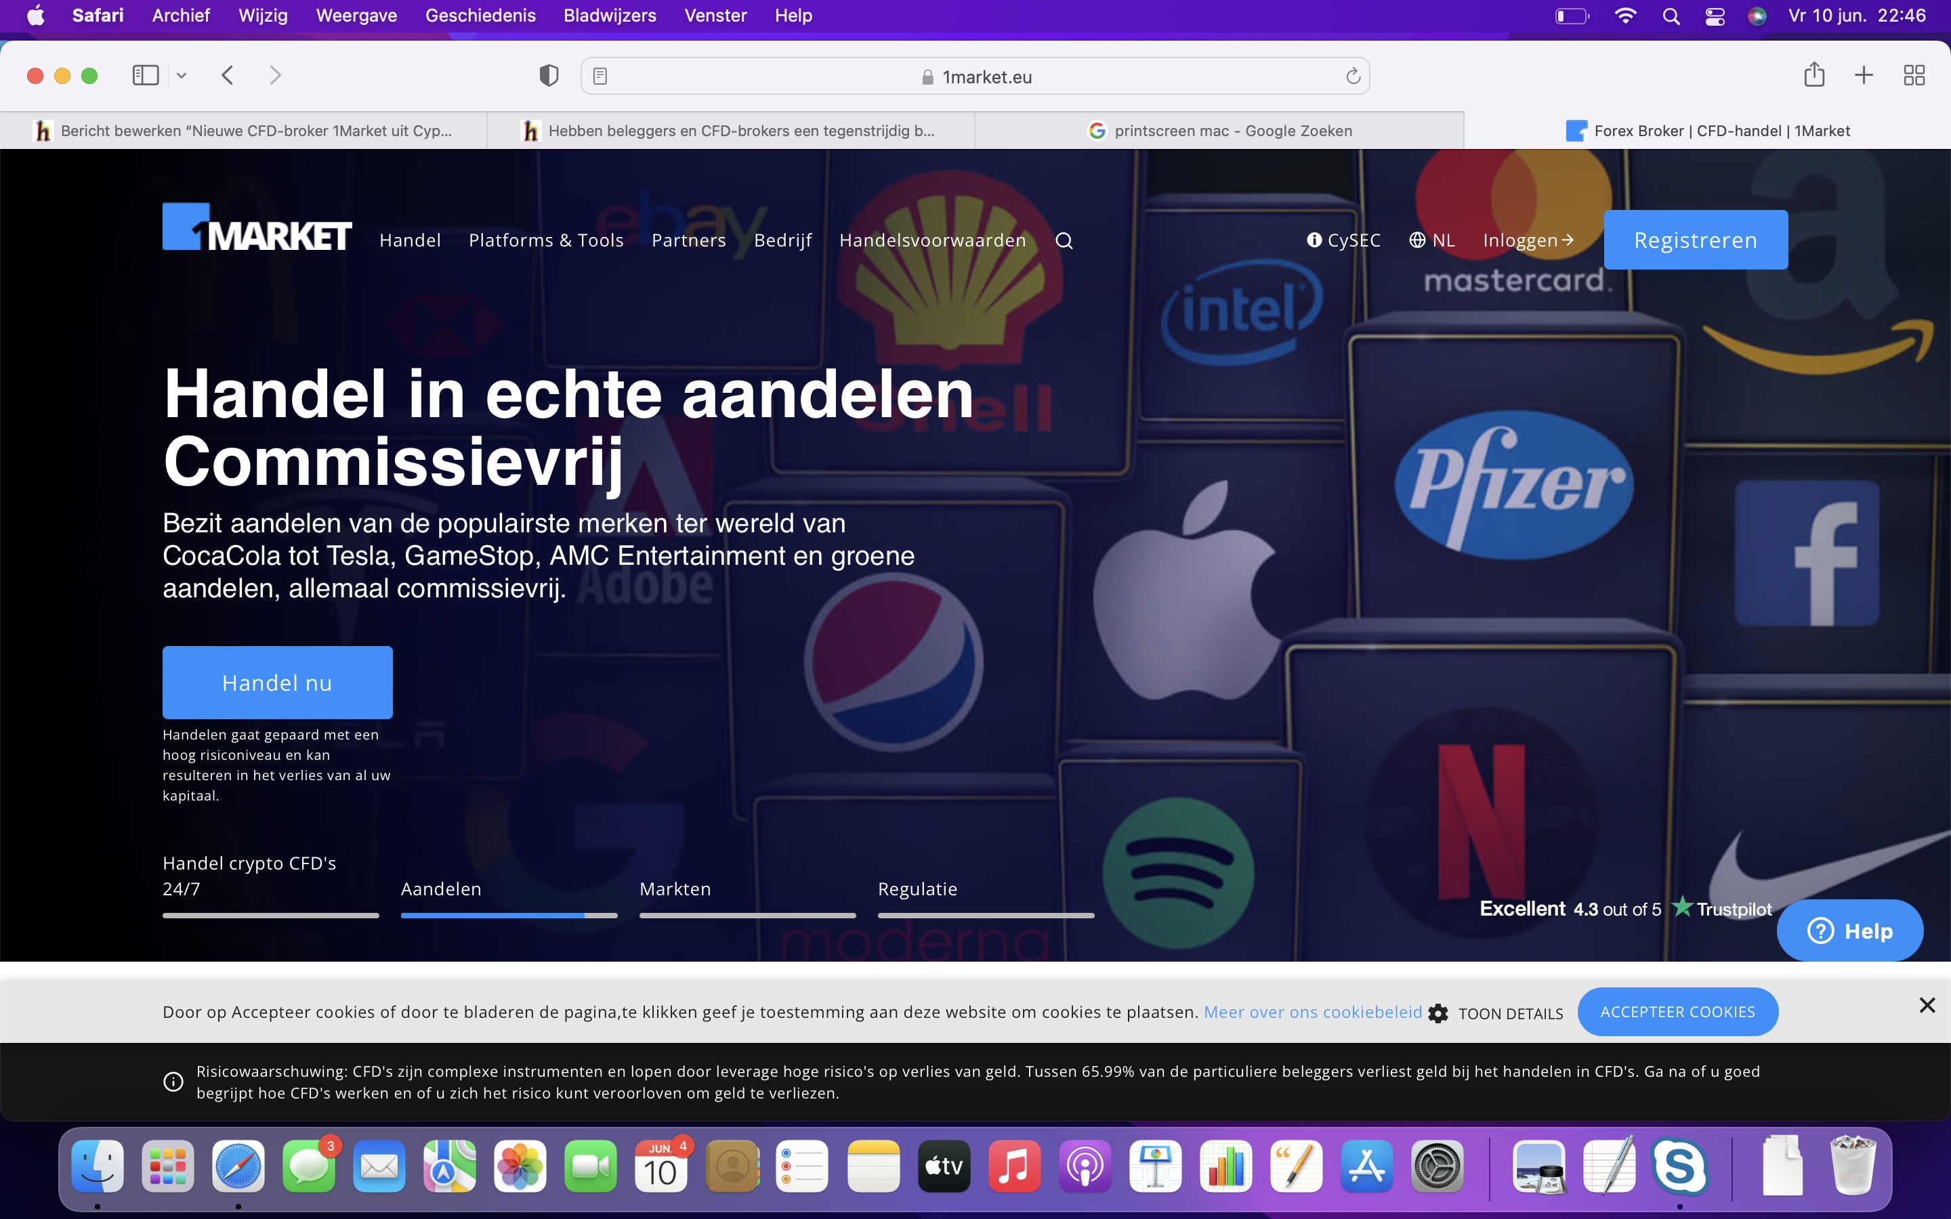Viewport: 1951px width, 1219px height.
Task: Open the CySEC regulation selector
Action: click(1343, 240)
